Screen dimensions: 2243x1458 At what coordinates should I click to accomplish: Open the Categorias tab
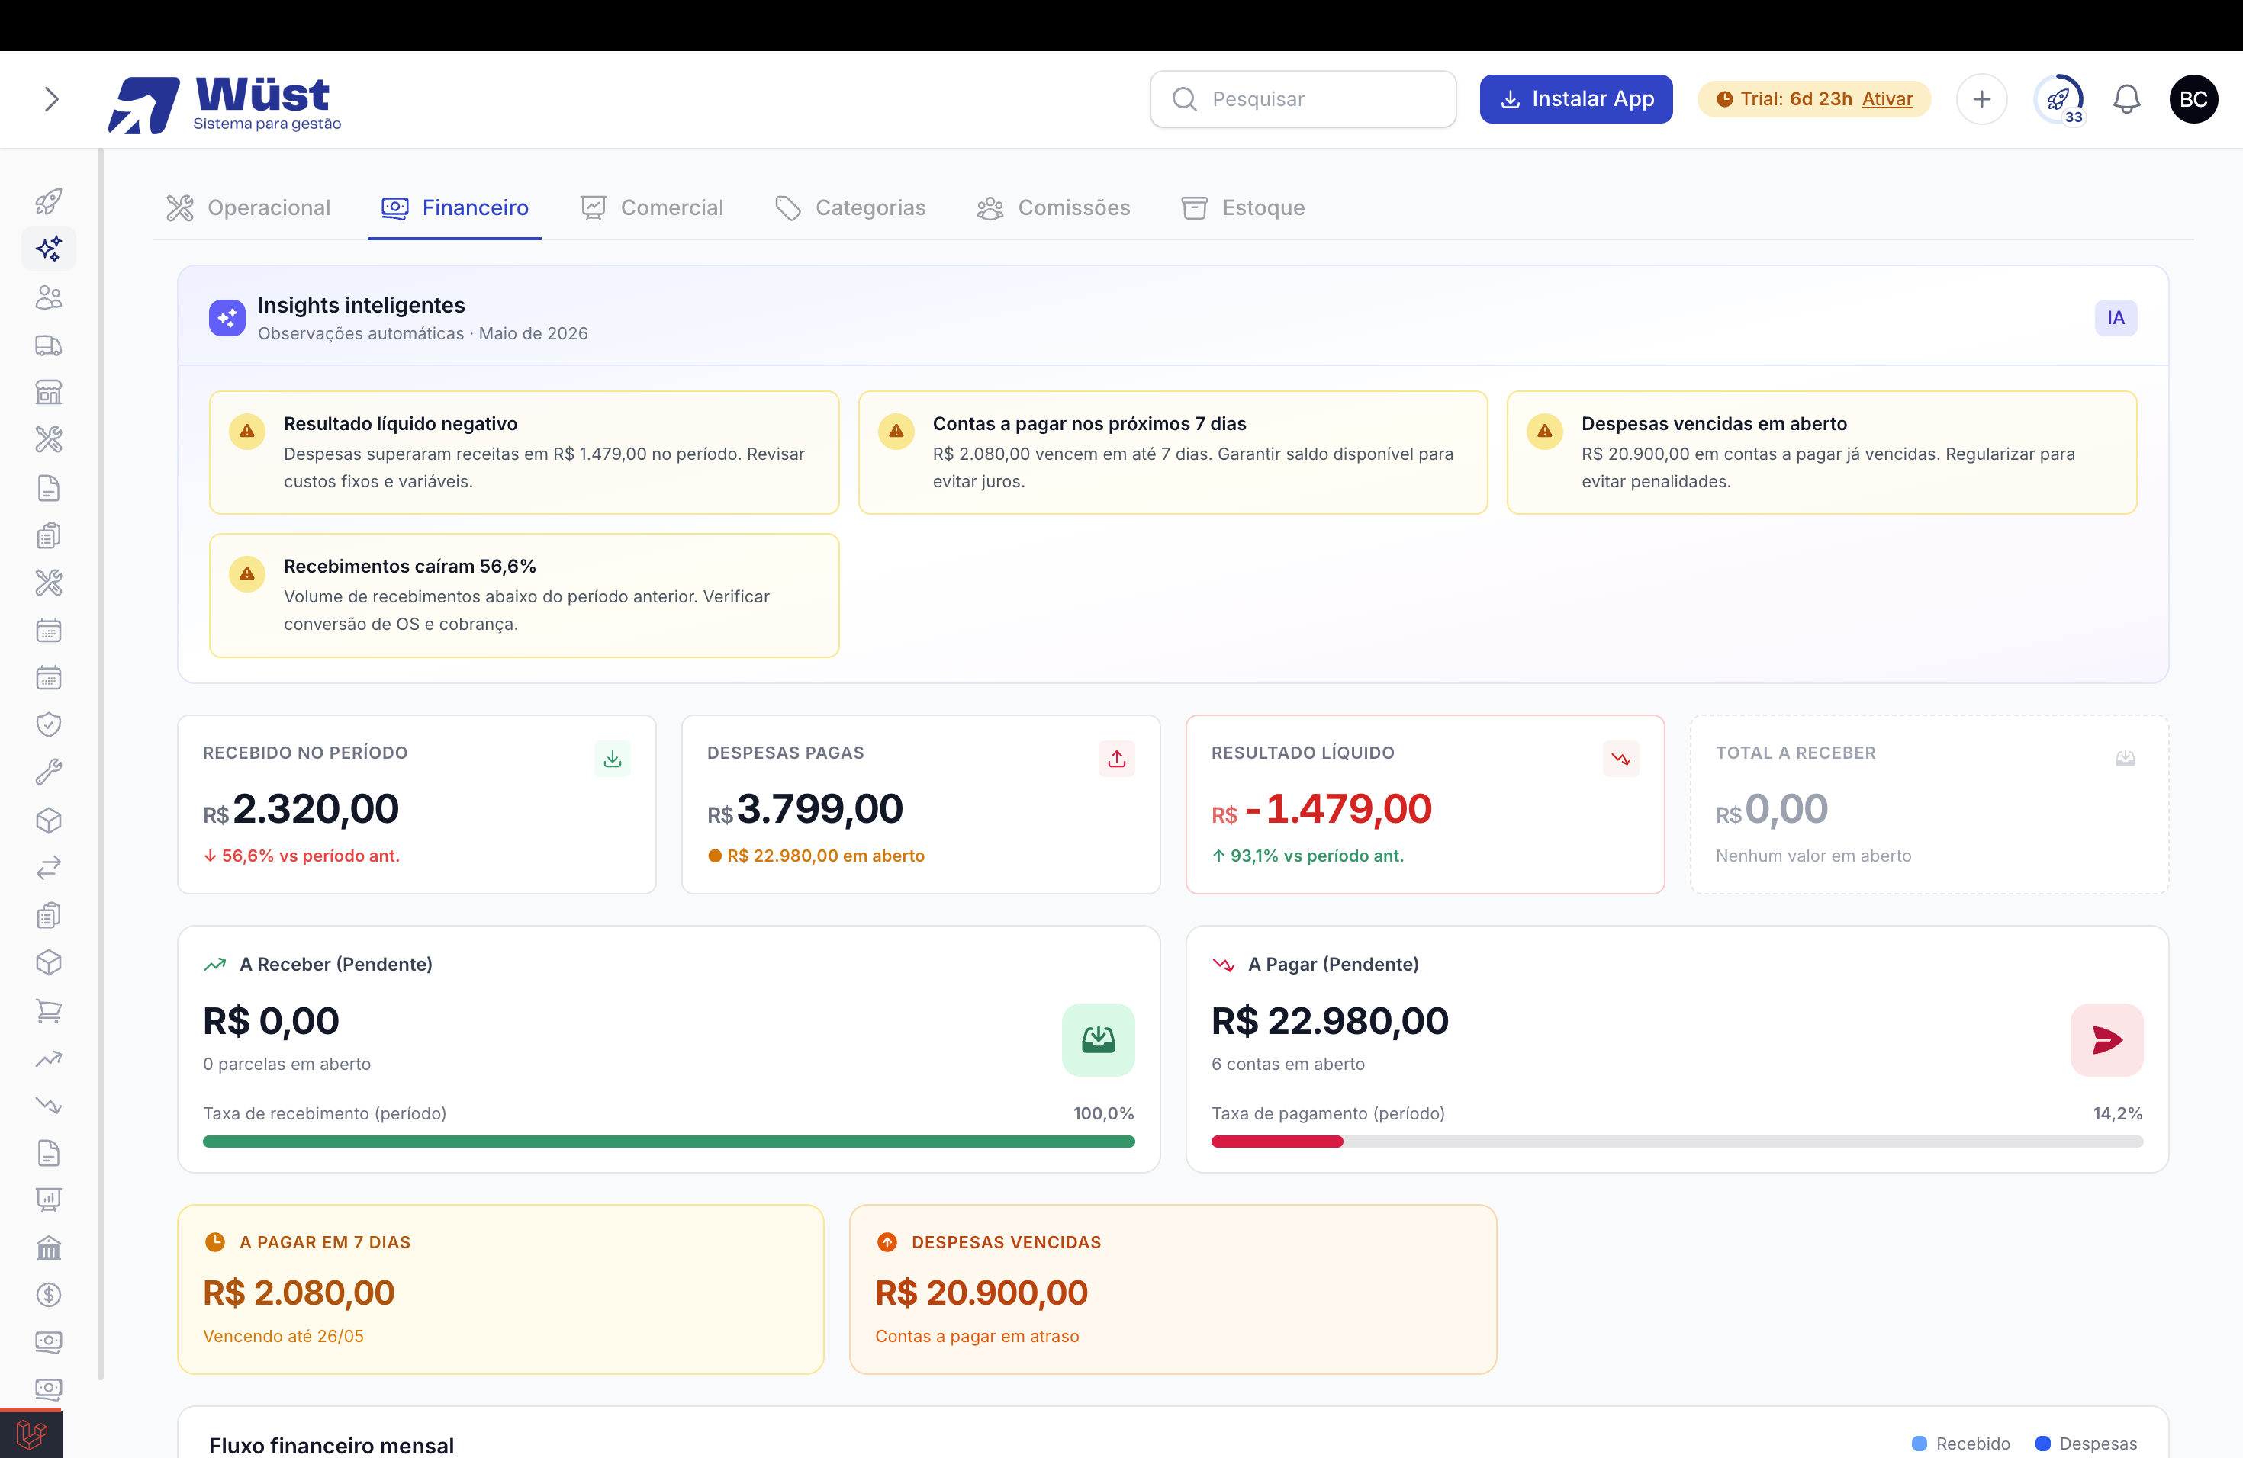pyautogui.click(x=850, y=207)
